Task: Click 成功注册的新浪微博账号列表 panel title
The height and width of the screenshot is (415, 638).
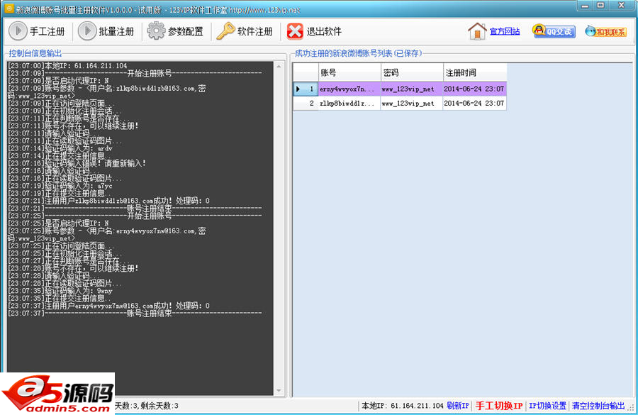Action: (x=358, y=53)
